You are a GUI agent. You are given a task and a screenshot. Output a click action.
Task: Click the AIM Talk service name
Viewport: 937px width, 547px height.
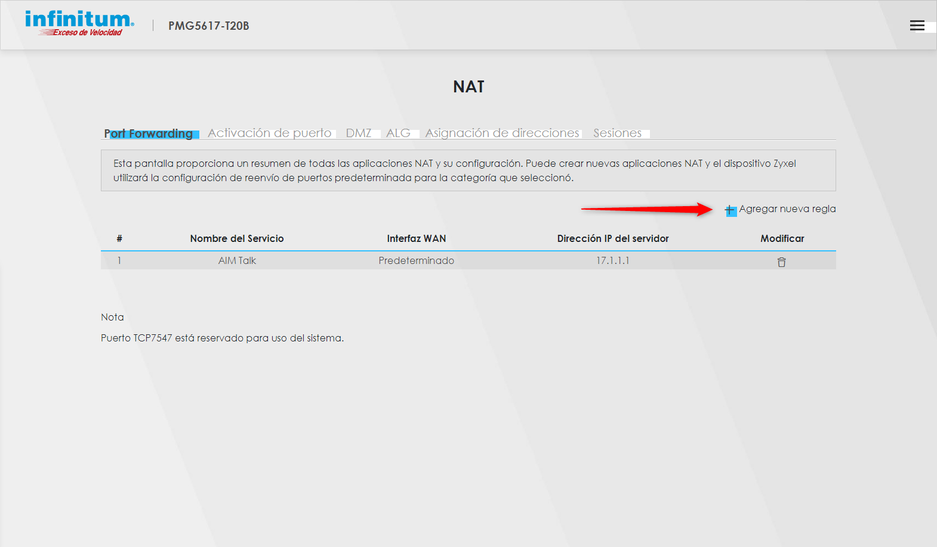237,260
